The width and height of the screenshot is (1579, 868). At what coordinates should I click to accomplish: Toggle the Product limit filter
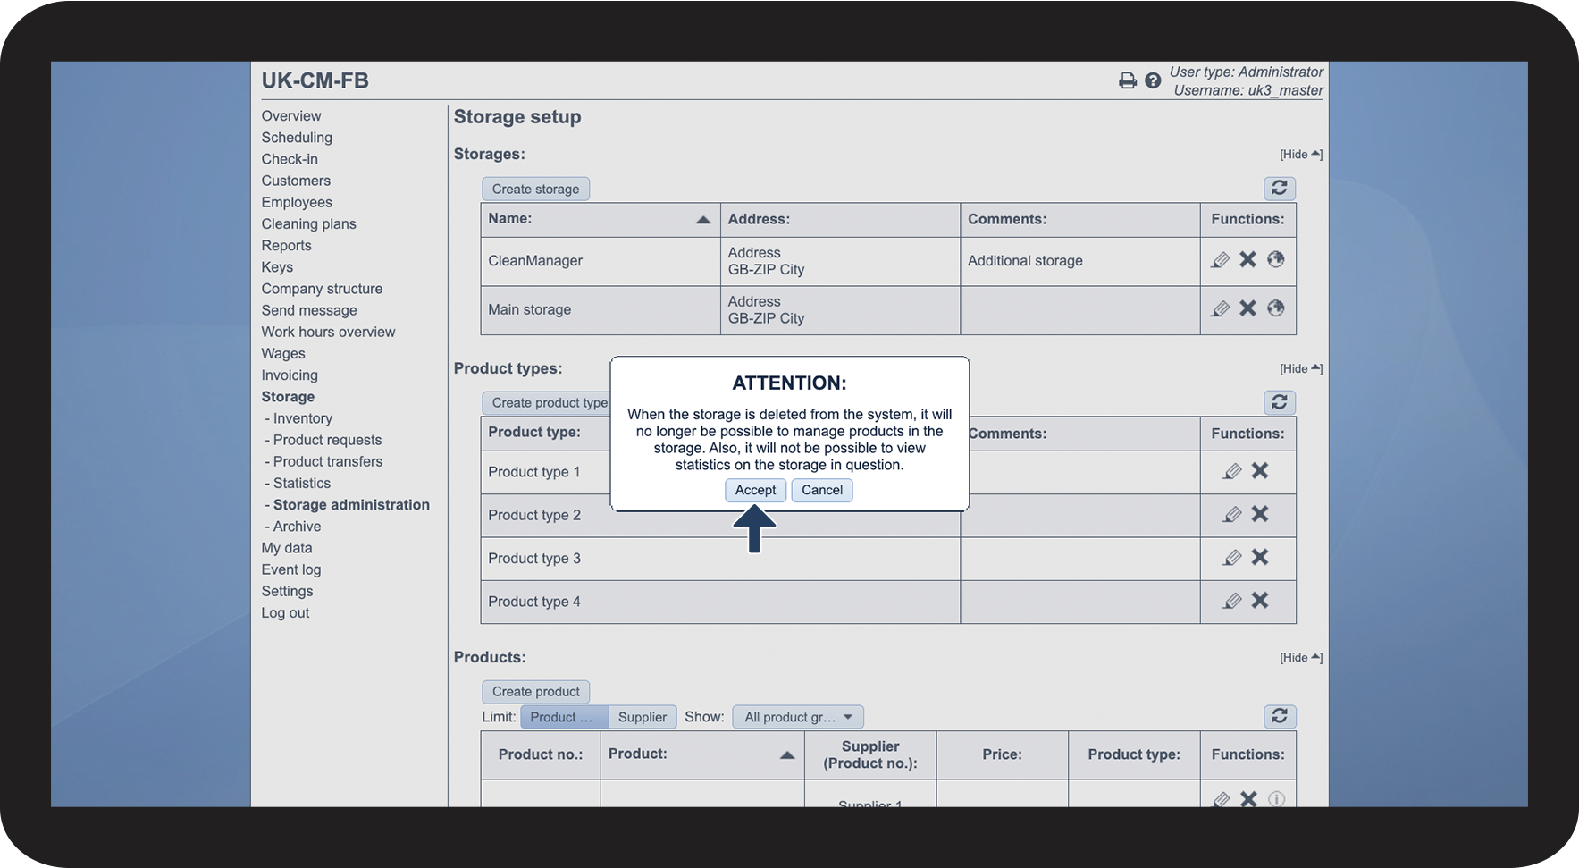[x=563, y=717]
